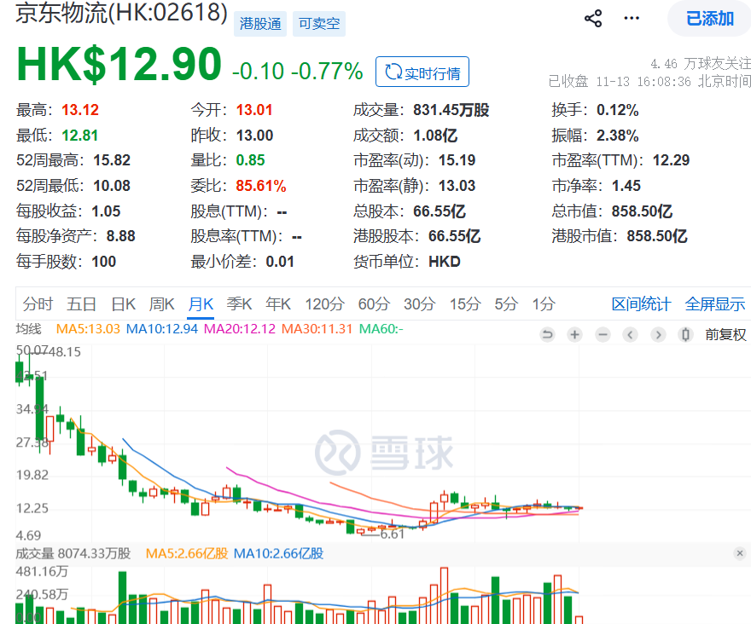Switch to the 120分 chart tab
The height and width of the screenshot is (624, 751).
tap(325, 303)
